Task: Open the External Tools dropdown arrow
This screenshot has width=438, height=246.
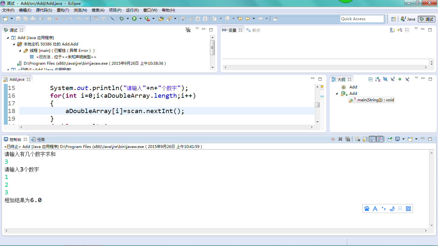Action: point(153,19)
